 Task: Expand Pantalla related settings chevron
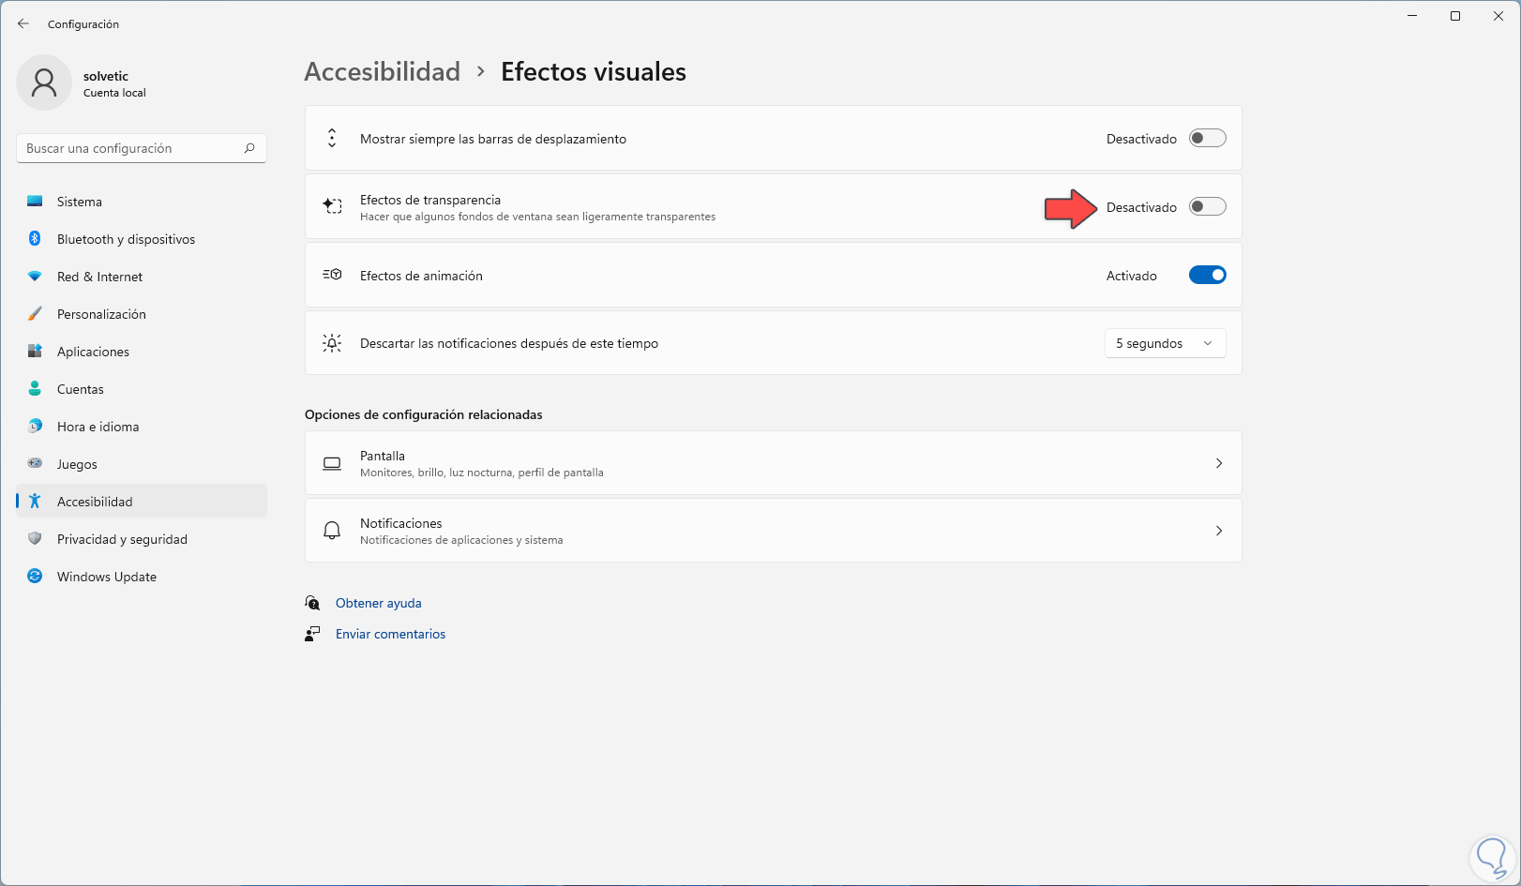click(1218, 463)
